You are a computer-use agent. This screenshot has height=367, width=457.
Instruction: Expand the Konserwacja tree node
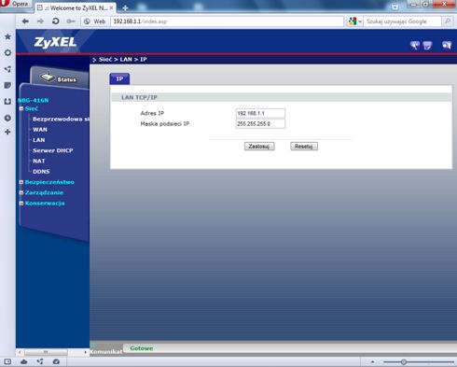(21, 204)
